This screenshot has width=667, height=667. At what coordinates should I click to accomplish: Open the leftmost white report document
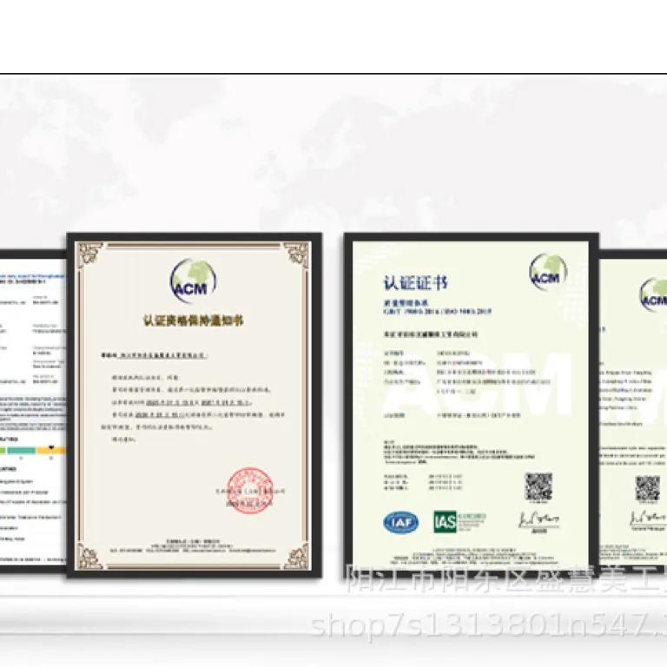(x=33, y=412)
